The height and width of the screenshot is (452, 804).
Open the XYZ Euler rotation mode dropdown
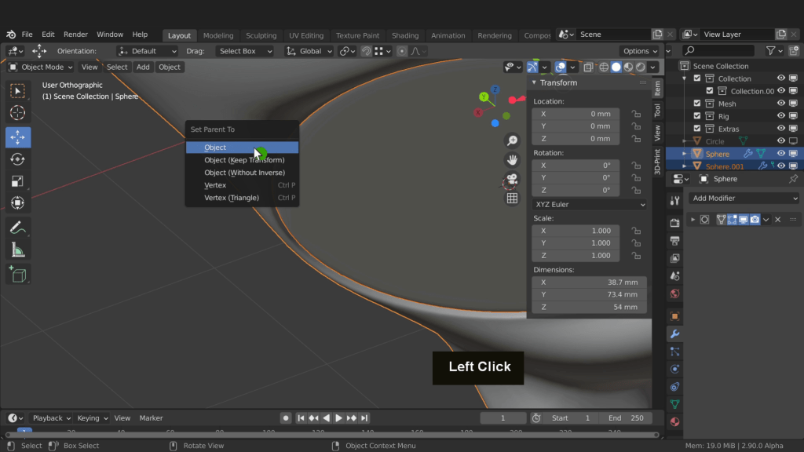pos(590,205)
